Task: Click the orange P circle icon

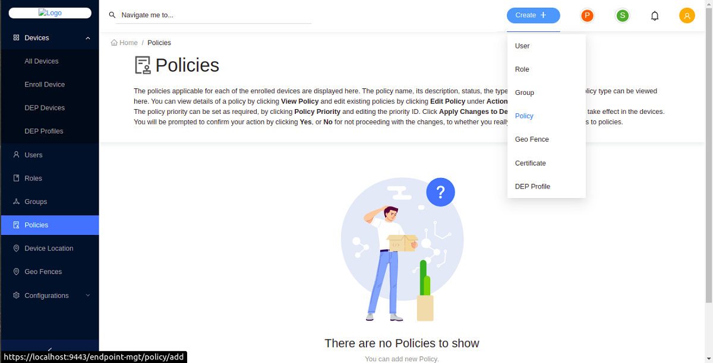Action: point(587,16)
